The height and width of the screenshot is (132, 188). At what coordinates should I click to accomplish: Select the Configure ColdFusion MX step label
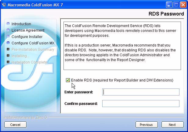[33, 43]
